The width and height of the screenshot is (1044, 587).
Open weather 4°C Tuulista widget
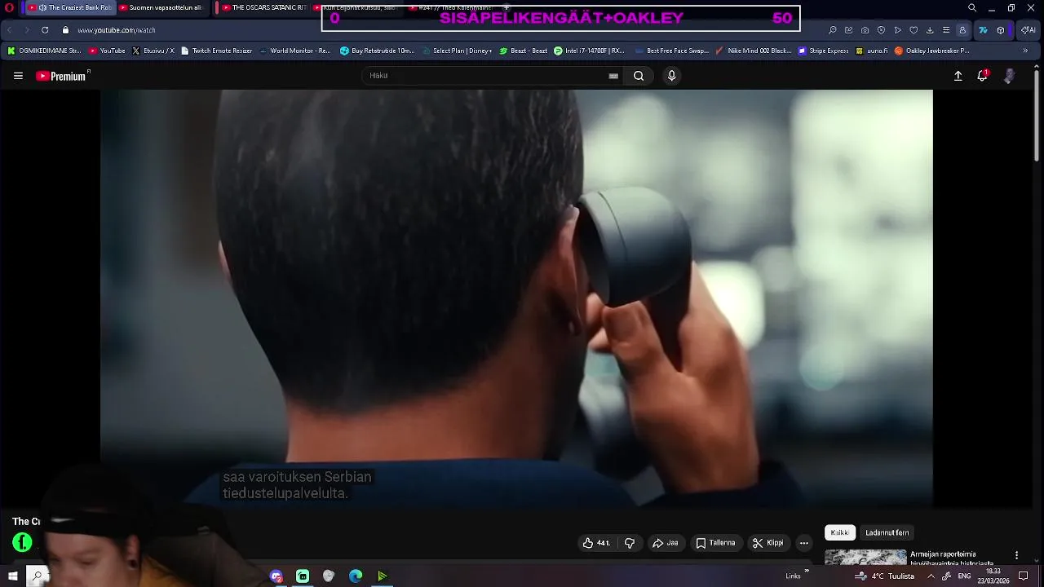(884, 576)
